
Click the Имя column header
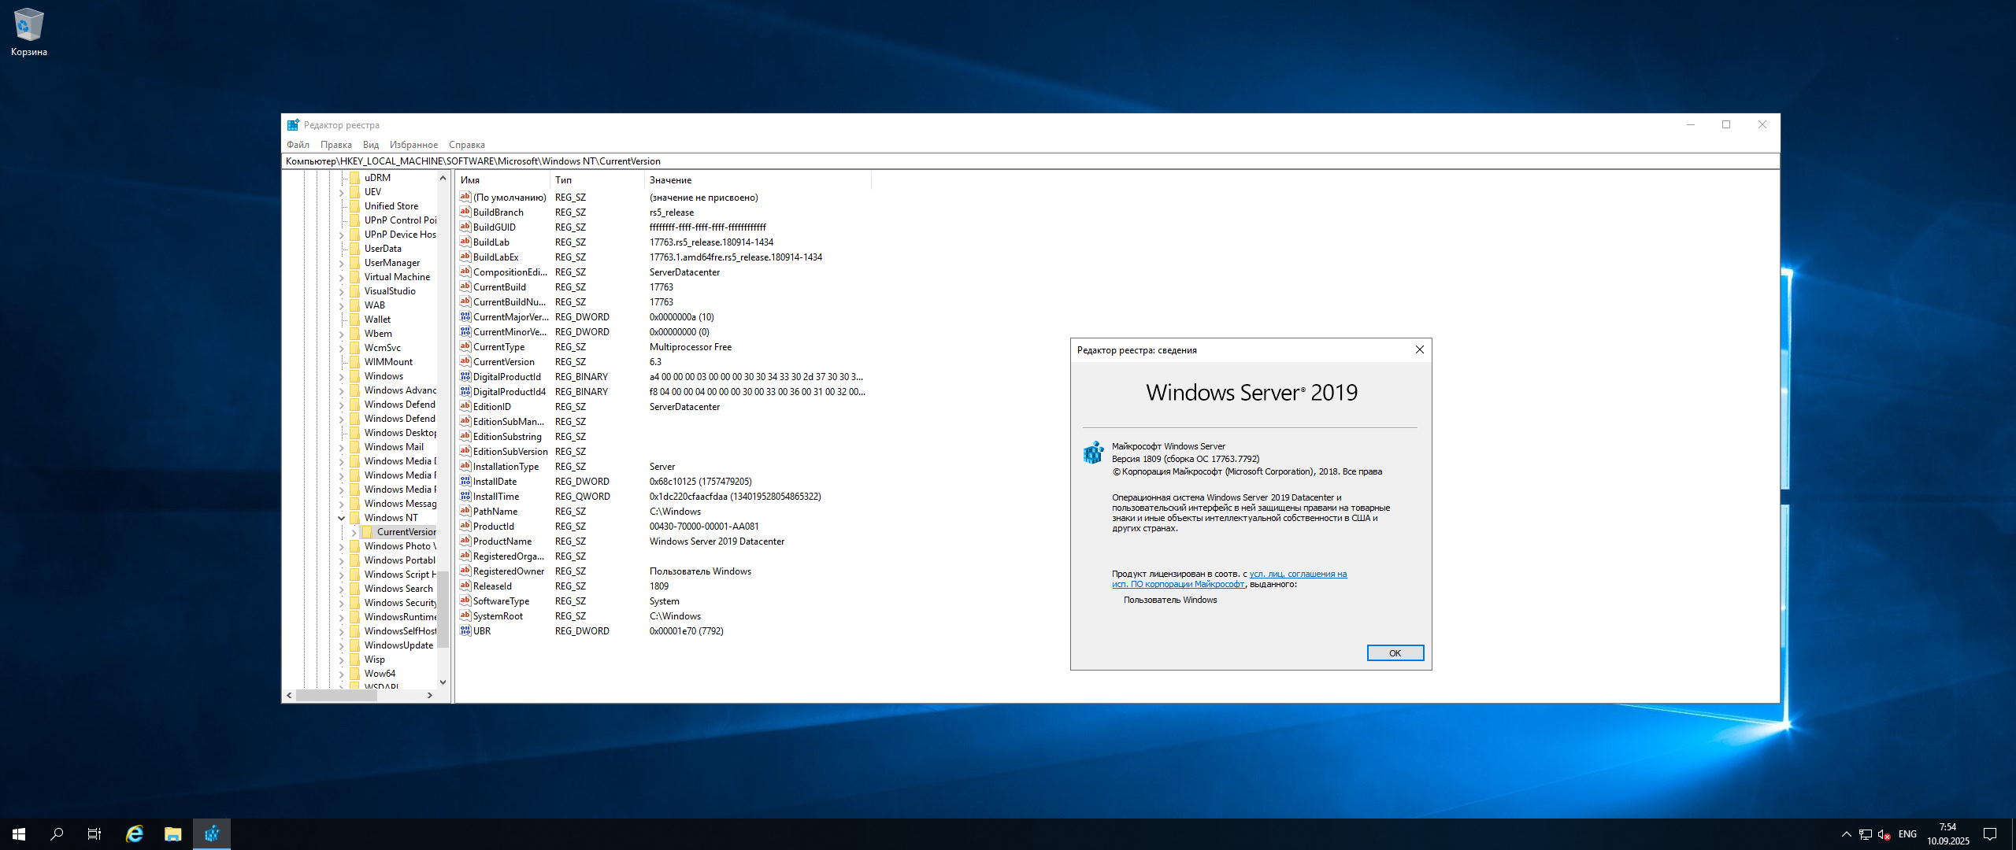[502, 180]
